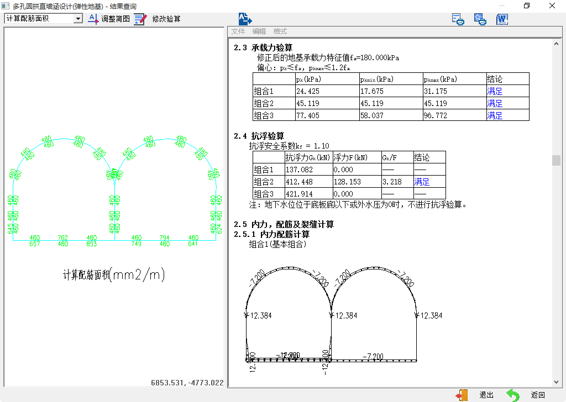The image size is (566, 402).
Task: Click the rebar value 794 on bottom slab
Action: click(164, 237)
